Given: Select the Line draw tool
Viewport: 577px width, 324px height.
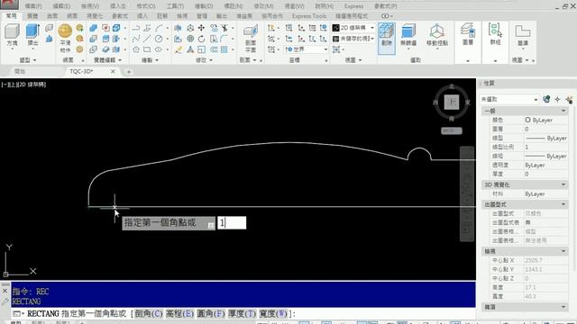Looking at the screenshot, I should click(147, 39).
